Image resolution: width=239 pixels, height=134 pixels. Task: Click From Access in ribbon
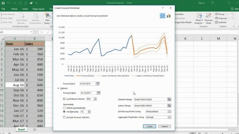pyautogui.click(x=8, y=14)
